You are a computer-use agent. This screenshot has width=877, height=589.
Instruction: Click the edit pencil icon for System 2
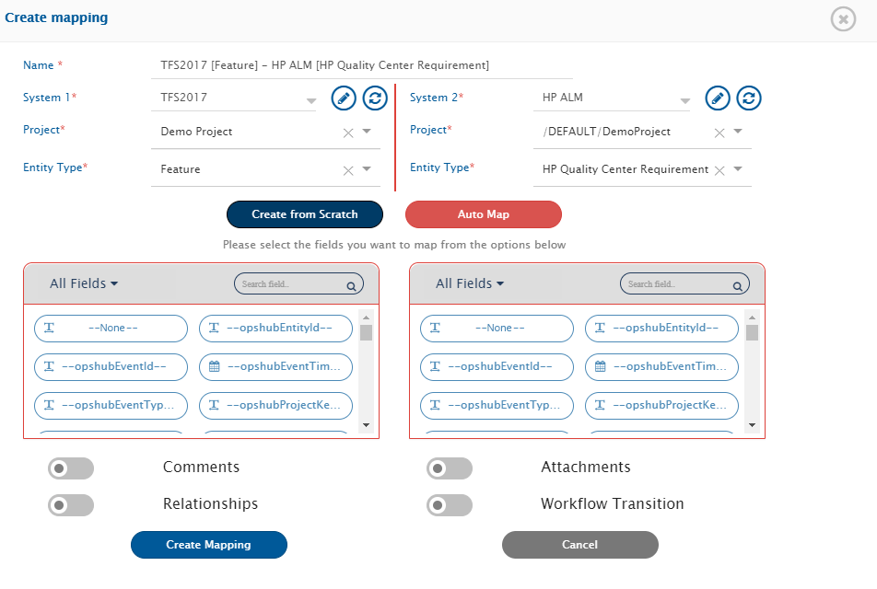pos(718,98)
